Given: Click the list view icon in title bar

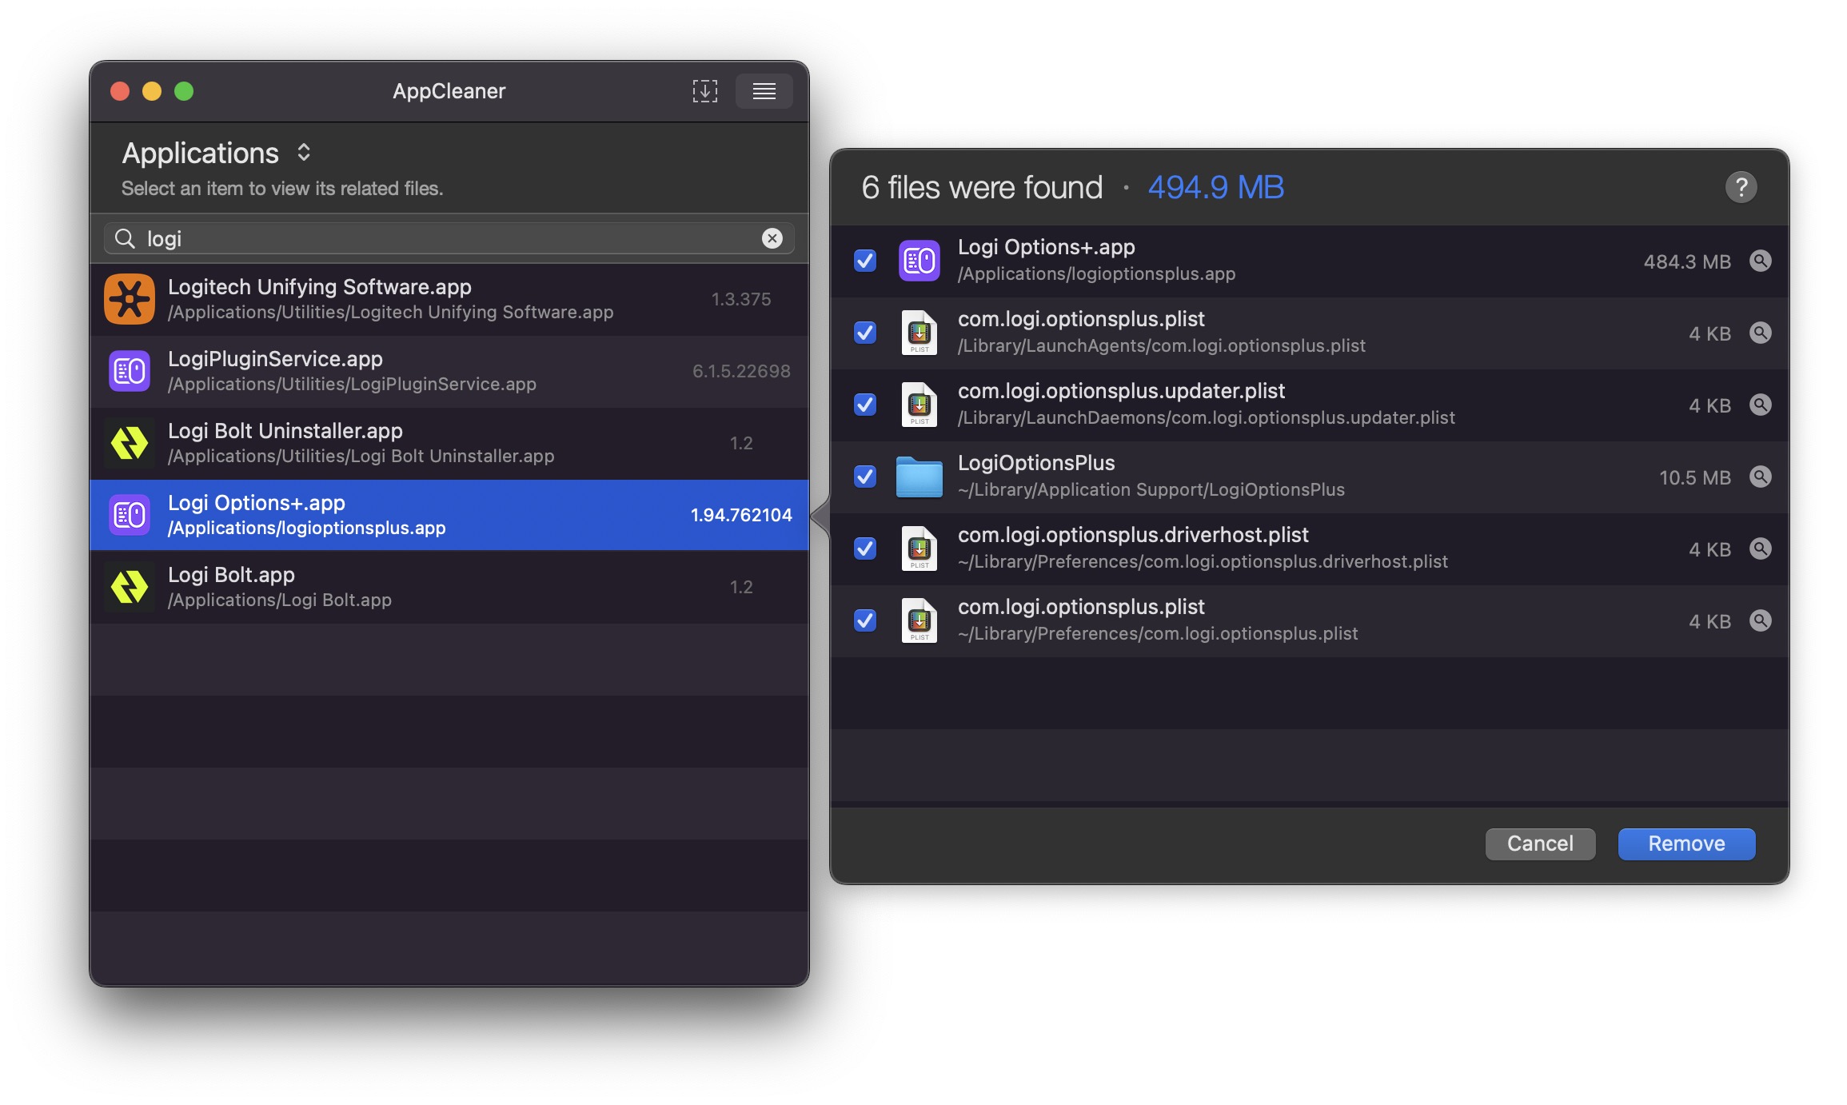Looking at the screenshot, I should 764,91.
